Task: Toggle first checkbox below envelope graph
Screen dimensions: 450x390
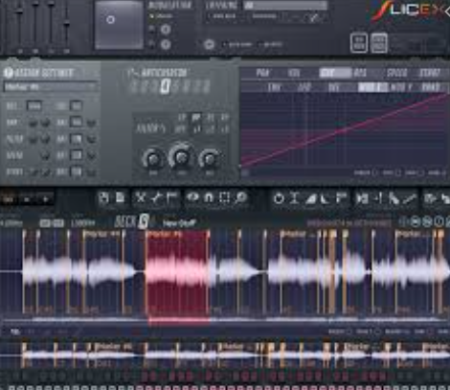Action: coord(374,172)
